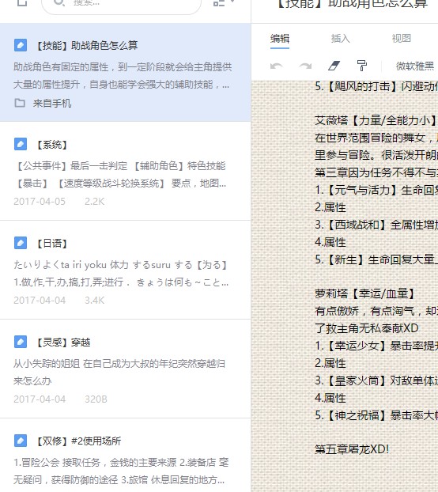Viewport: 438px width, 492px height.
Task: Switch to the 插入 tab
Action: pyautogui.click(x=340, y=38)
